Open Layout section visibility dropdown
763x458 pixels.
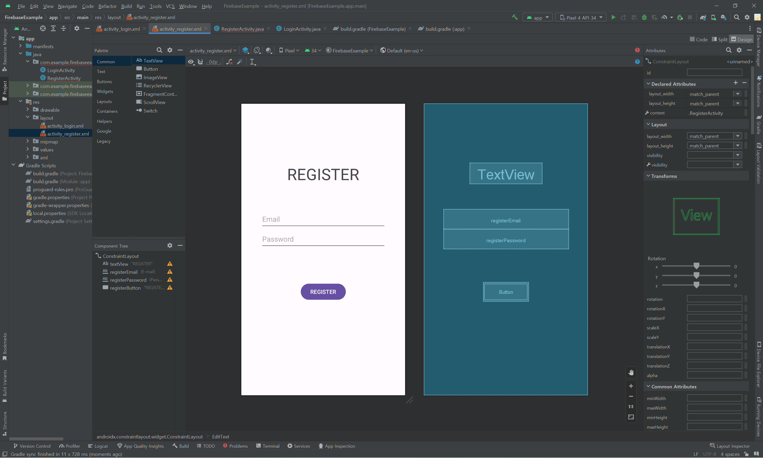coord(738,155)
